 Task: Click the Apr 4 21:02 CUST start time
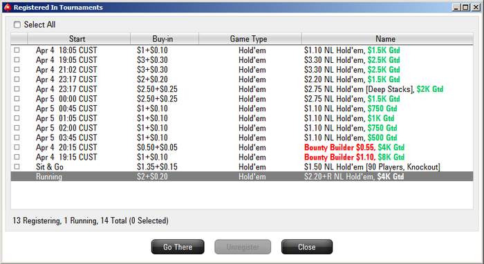pos(66,70)
